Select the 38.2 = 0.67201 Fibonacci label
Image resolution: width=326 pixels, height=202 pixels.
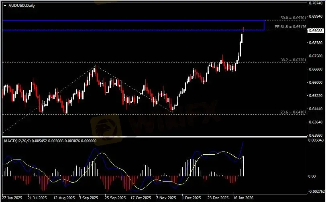coord(293,60)
